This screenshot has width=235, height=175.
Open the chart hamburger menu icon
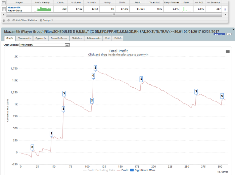228,51
